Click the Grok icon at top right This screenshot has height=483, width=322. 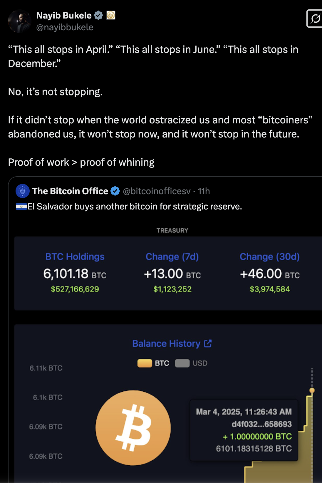point(315,19)
